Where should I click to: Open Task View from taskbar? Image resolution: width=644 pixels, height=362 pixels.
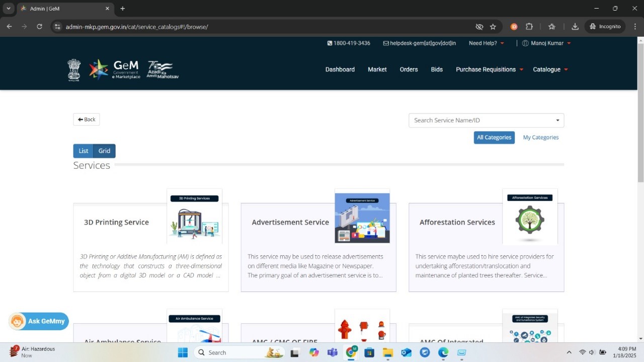click(295, 352)
